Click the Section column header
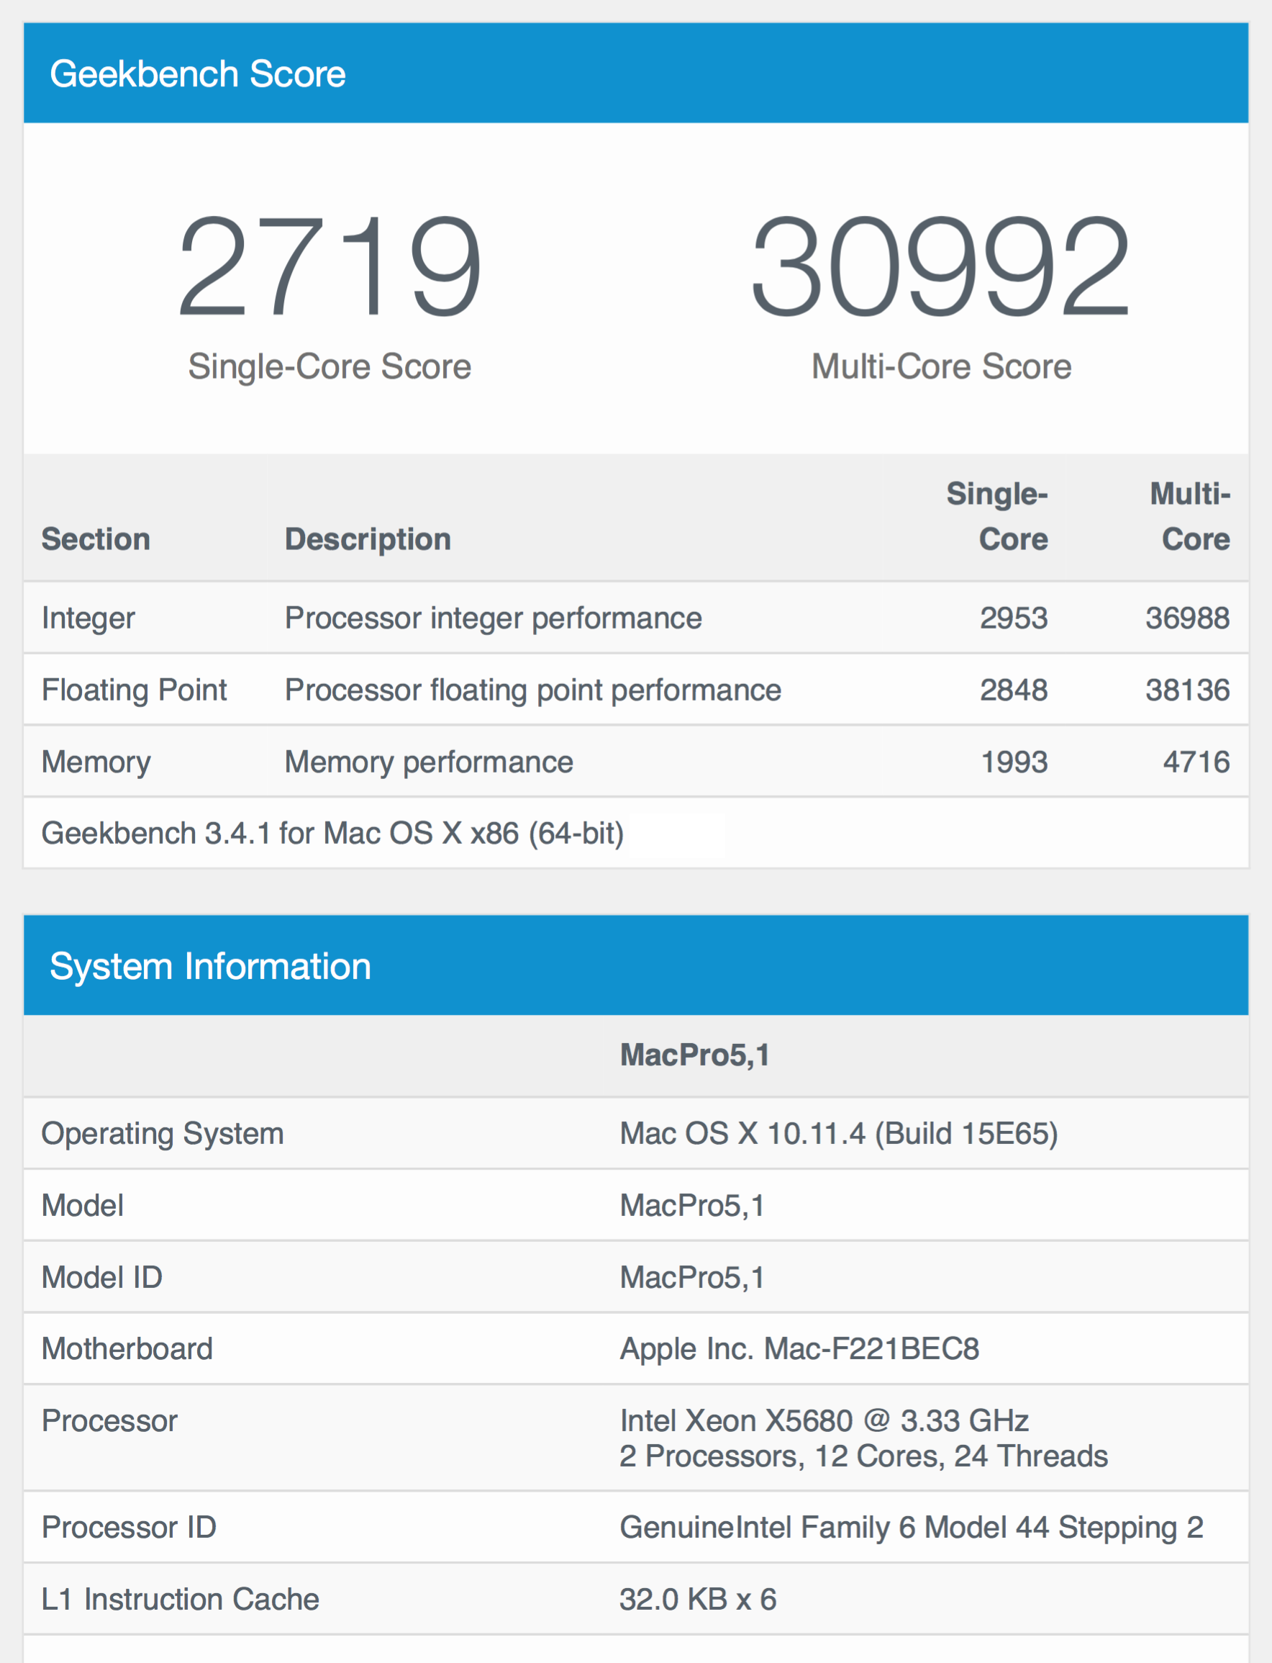 [x=96, y=539]
